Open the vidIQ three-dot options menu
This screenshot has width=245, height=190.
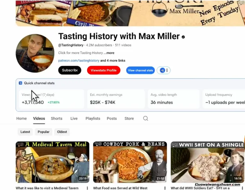(167, 71)
